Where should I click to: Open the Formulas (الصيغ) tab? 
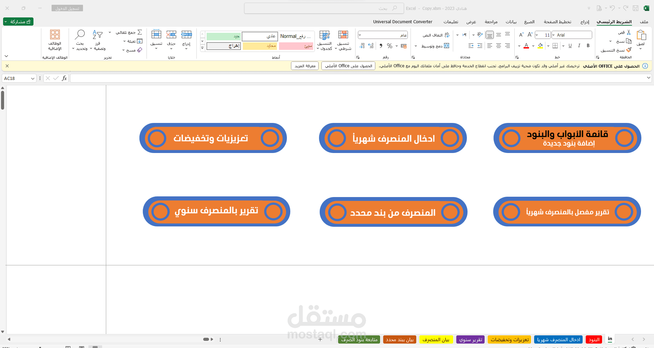(529, 22)
